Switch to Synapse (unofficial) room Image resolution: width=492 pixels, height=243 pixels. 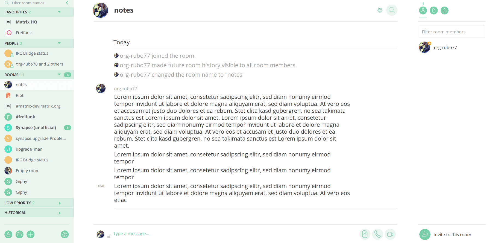coord(36,128)
